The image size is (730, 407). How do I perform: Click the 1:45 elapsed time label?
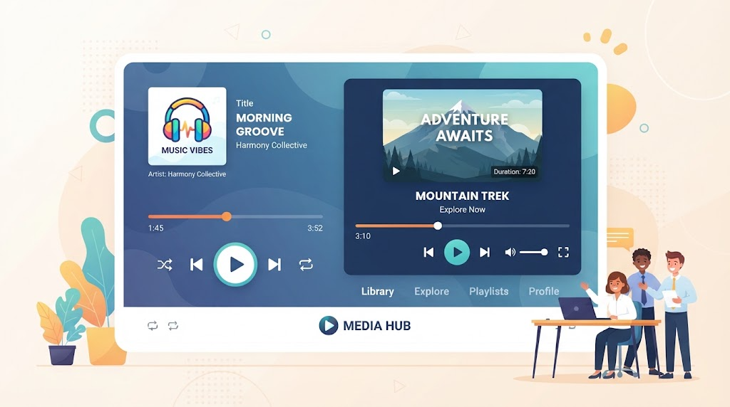155,228
